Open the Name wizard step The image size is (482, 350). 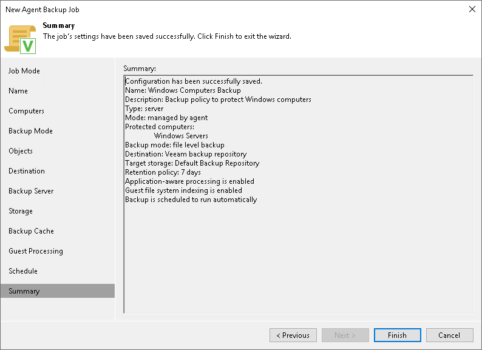coord(18,91)
